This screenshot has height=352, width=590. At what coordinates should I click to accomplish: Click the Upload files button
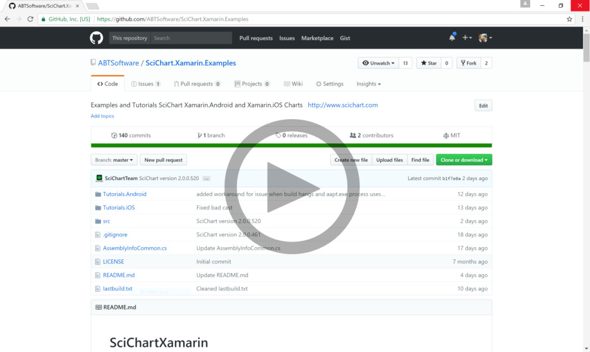click(389, 160)
